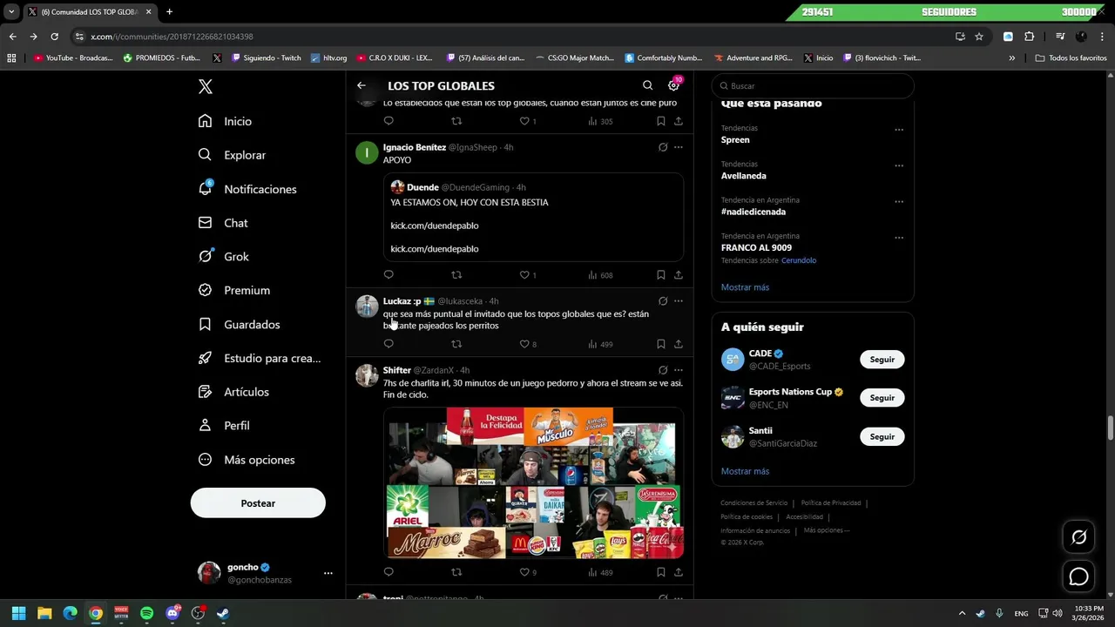Show hidden system tray icons
This screenshot has width=1115, height=627.
click(x=962, y=613)
